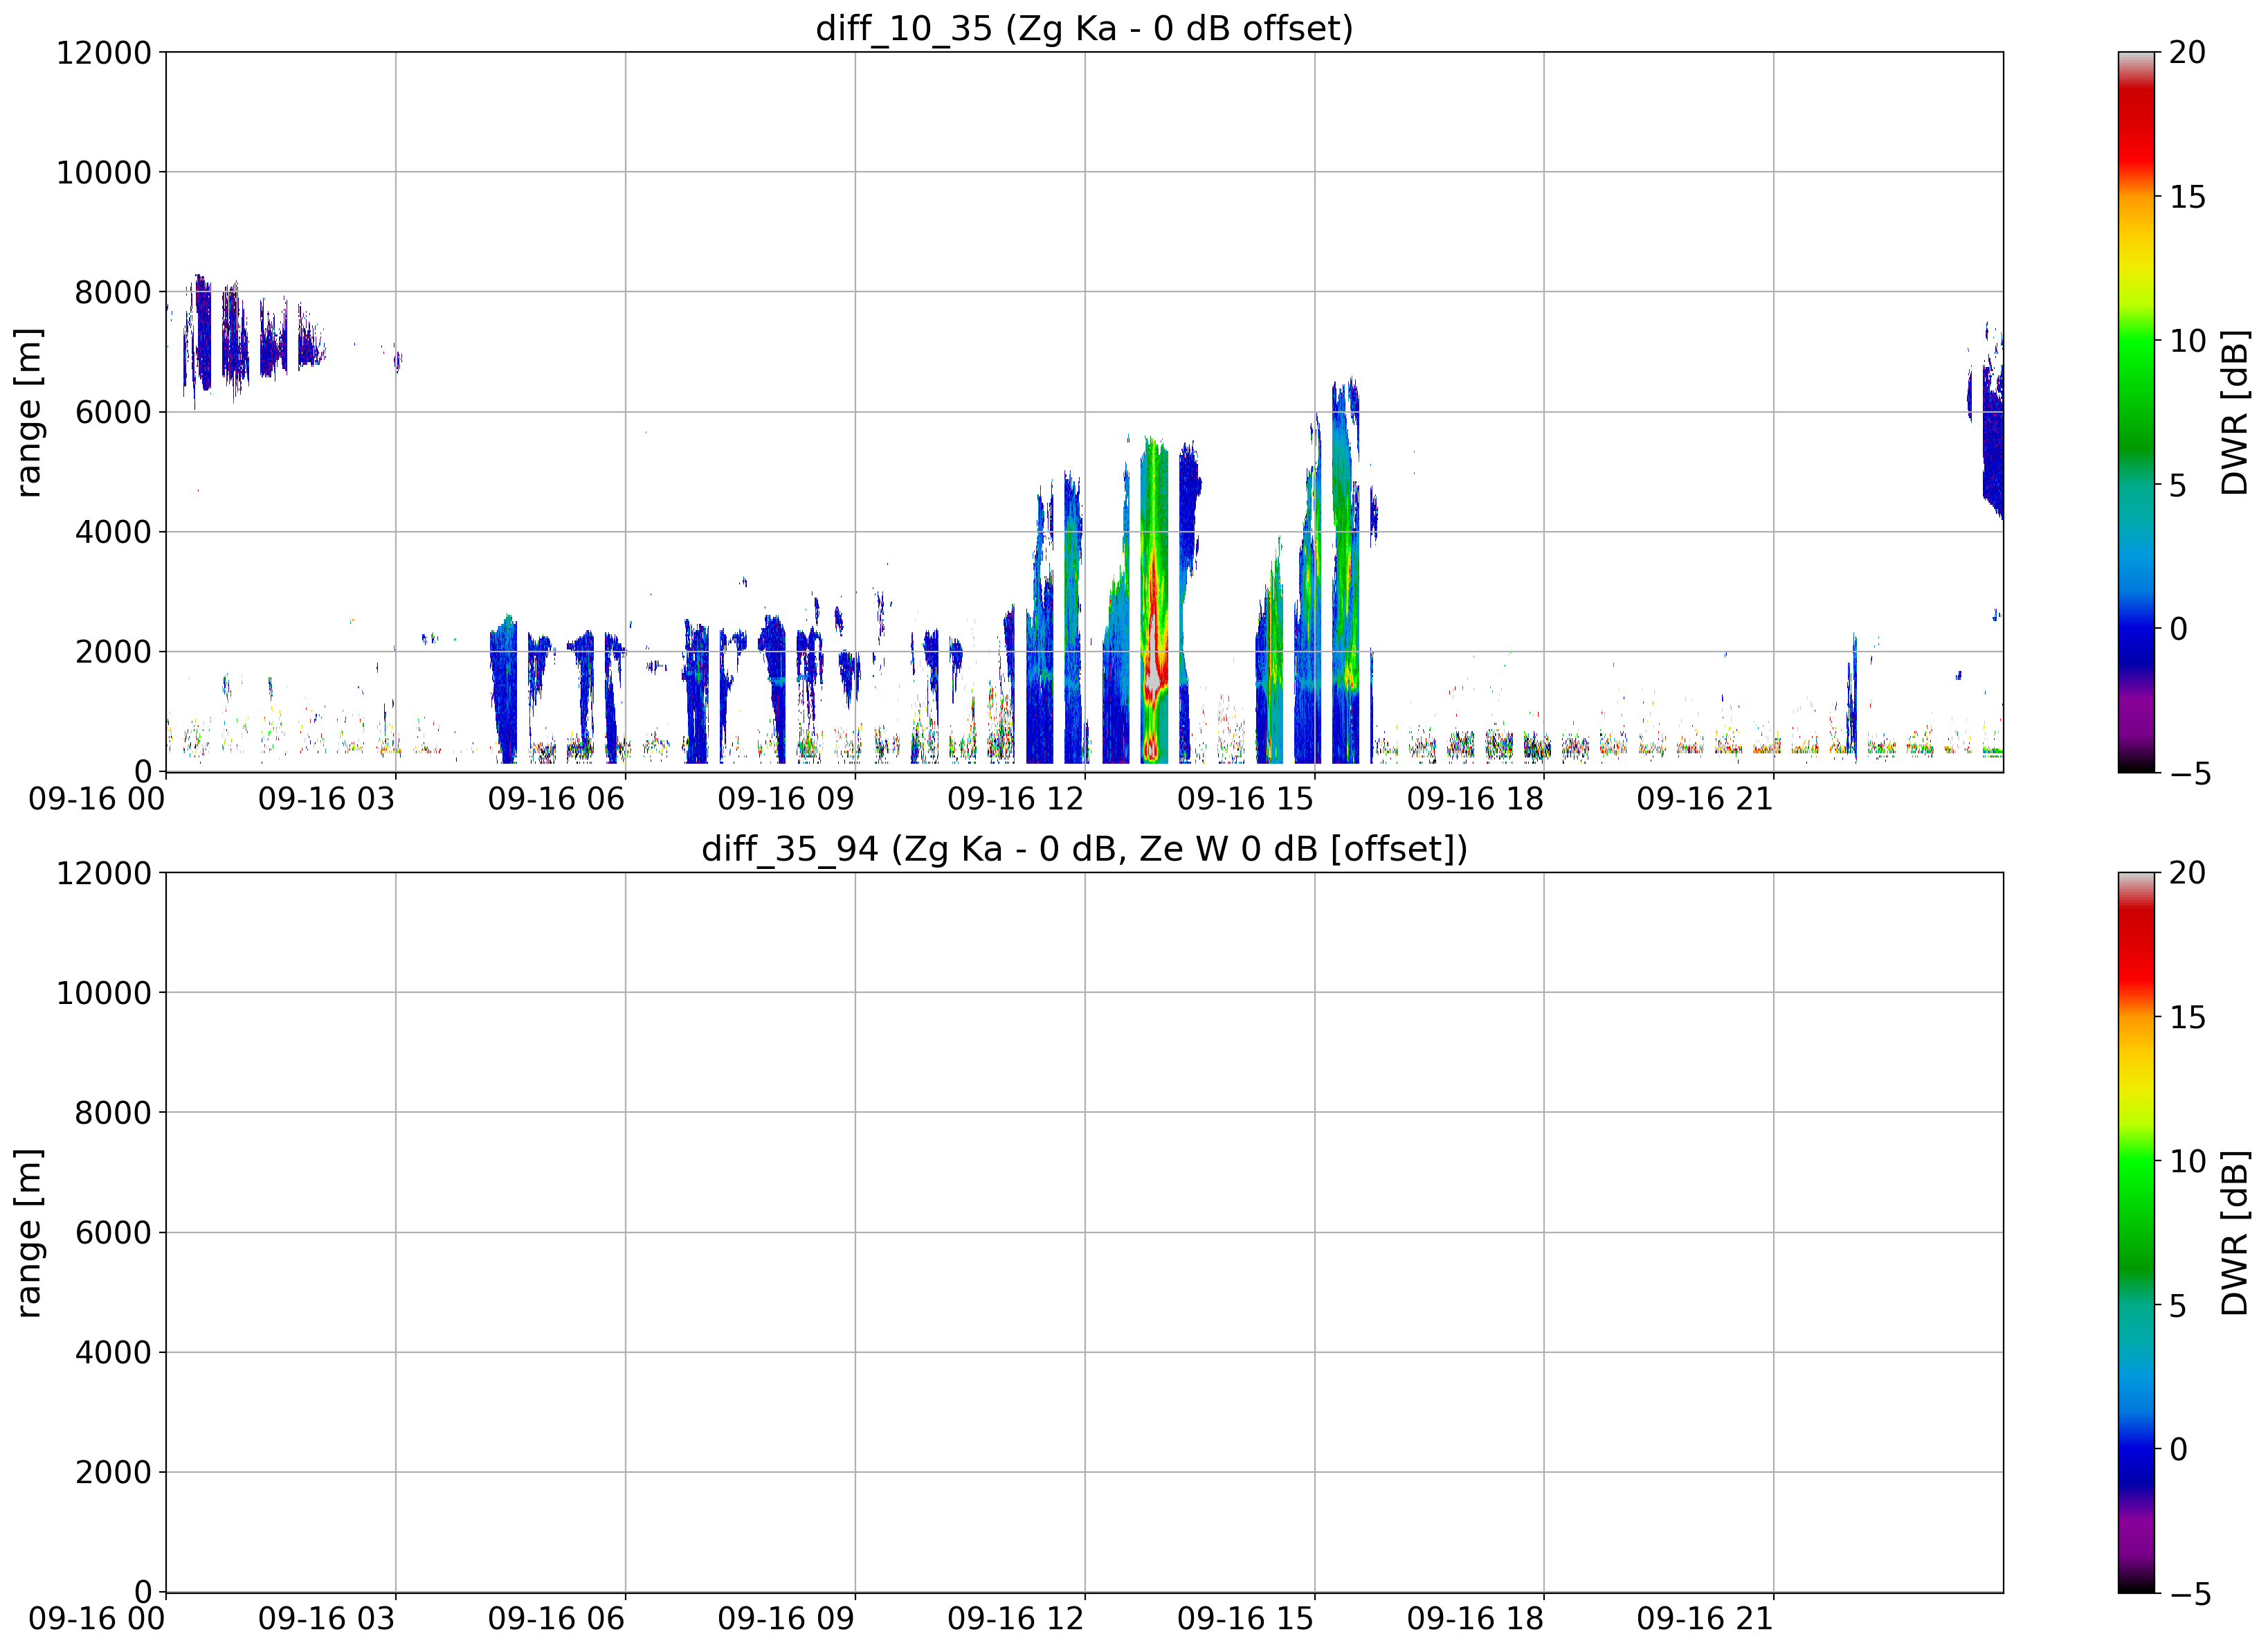Viewport: 2268px width, 1650px height.
Task: Click x-tick '09-16 12' under diff_35_94 plot
Action: pos(1016,1619)
